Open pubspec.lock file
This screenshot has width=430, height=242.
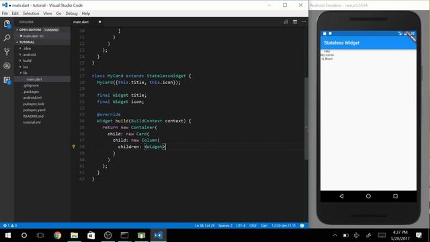pos(34,104)
